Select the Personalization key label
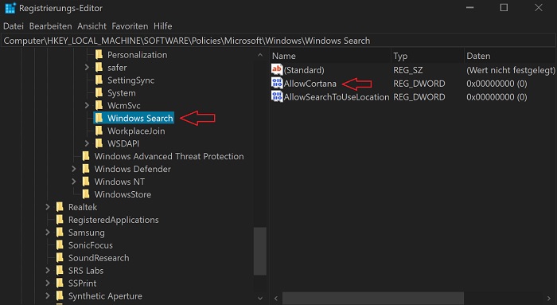 click(137, 55)
